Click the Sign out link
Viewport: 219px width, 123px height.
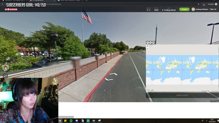[213, 9]
